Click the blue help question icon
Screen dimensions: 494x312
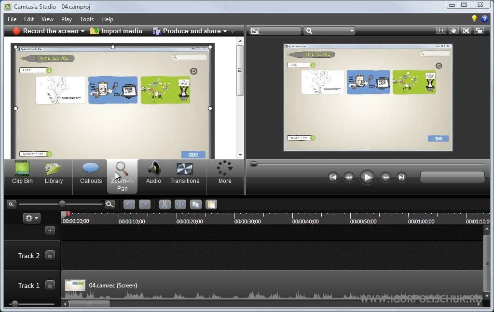pyautogui.click(x=484, y=19)
